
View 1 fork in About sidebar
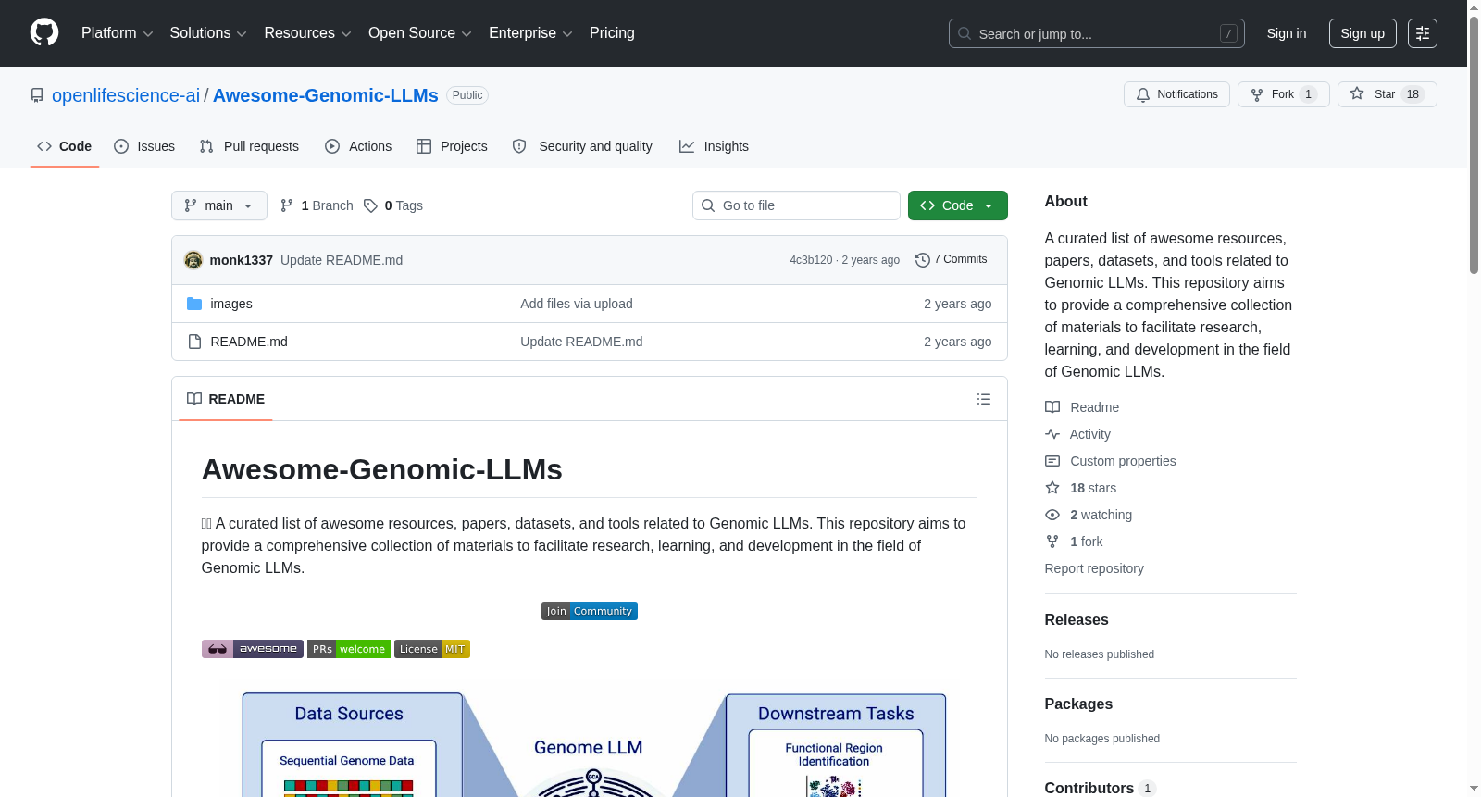click(x=1074, y=542)
